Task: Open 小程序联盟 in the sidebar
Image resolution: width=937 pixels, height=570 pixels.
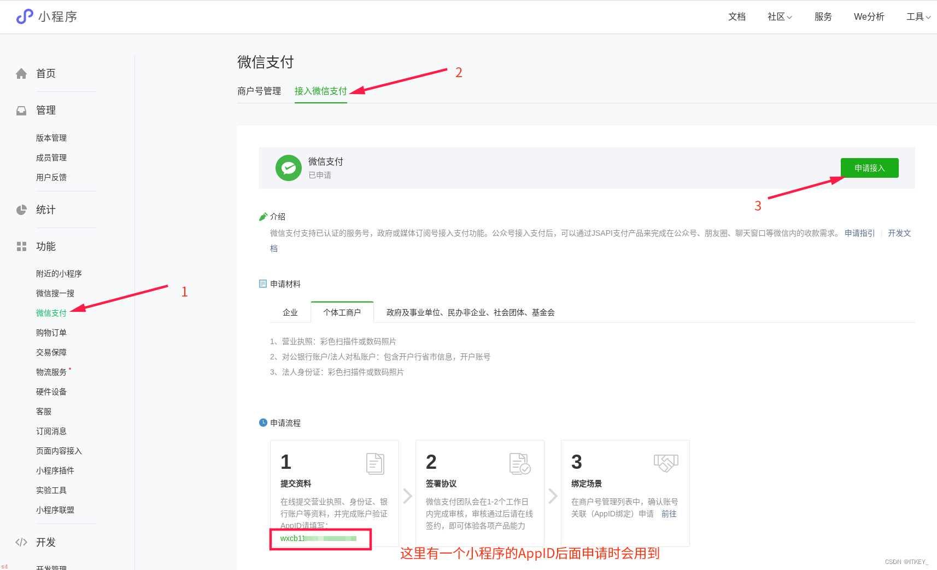Action: click(x=55, y=510)
